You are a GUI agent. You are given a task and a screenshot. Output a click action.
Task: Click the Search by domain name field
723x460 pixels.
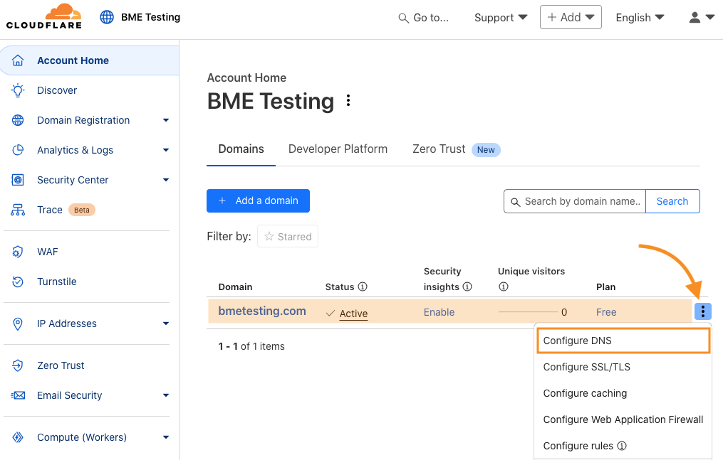(x=575, y=201)
